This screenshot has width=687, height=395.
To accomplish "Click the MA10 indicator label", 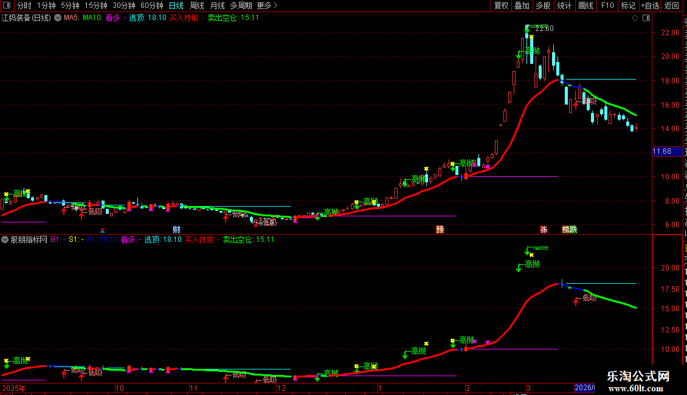I will 92,18.
